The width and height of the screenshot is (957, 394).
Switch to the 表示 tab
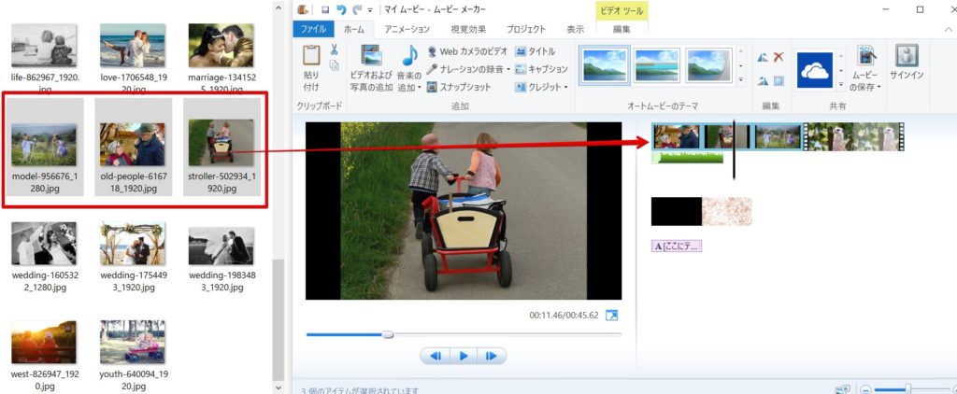tap(575, 29)
